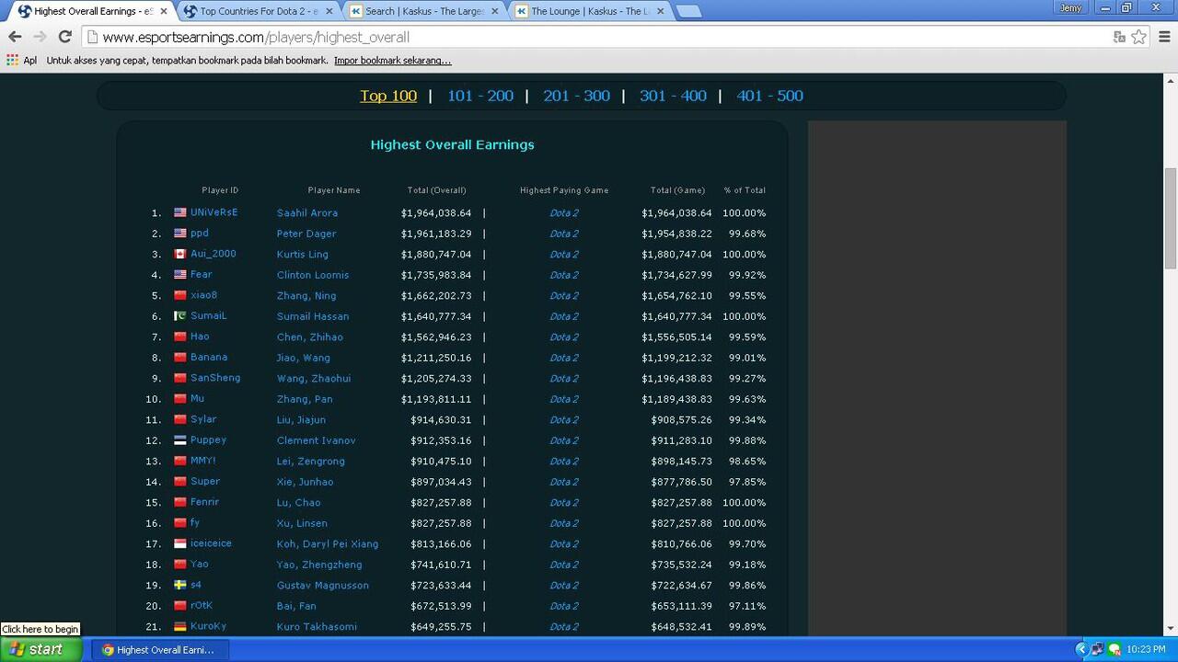Click the Pakistan flag beside SumaiL
The width and height of the screenshot is (1178, 662).
coord(180,315)
